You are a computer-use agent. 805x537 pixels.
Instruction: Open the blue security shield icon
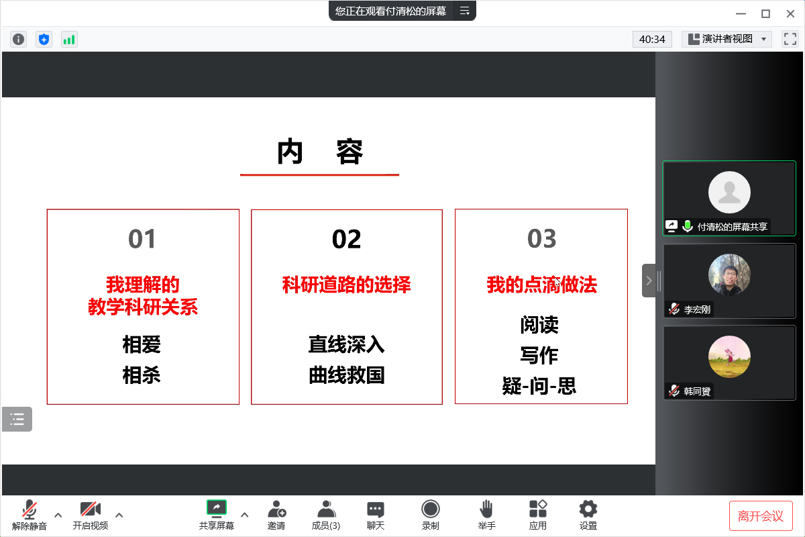point(44,40)
